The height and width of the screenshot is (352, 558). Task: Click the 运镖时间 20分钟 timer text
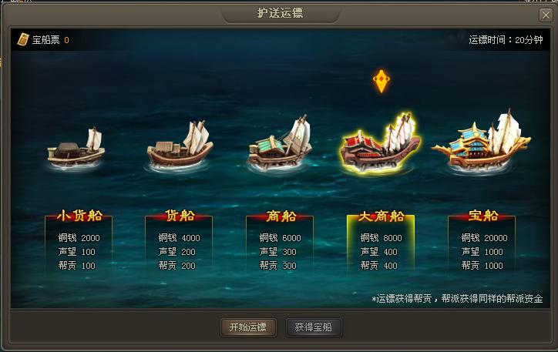click(506, 40)
